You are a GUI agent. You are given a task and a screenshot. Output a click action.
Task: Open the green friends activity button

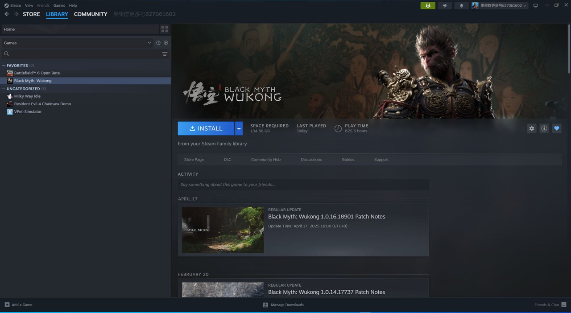(x=428, y=5)
